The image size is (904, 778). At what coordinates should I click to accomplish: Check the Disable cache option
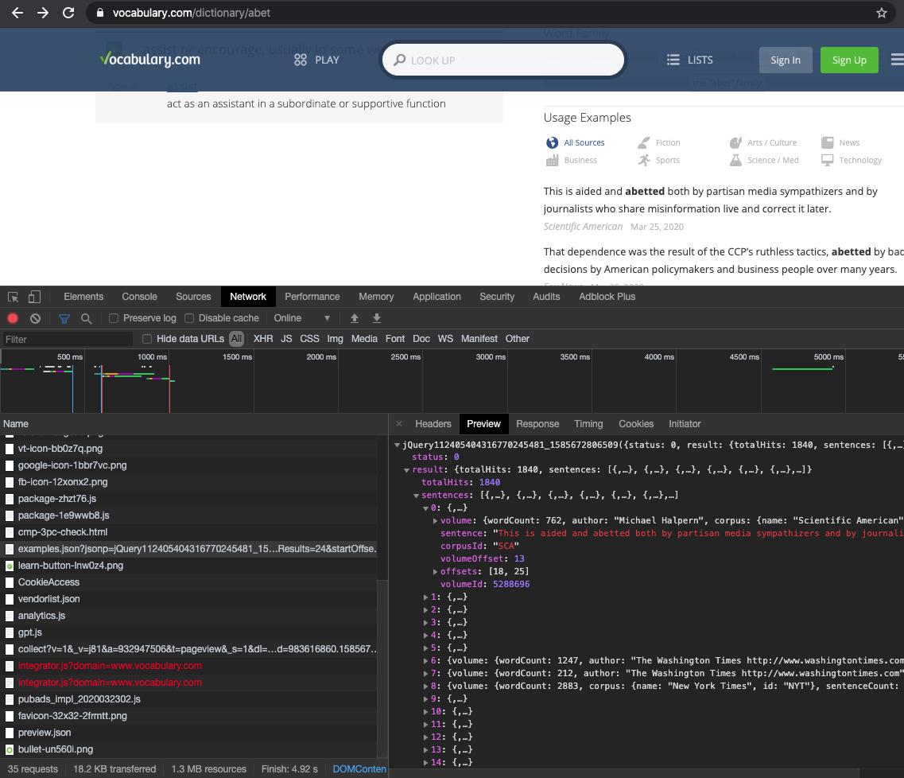click(189, 318)
